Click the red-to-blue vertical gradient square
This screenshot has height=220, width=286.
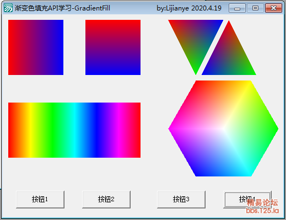point(113,47)
